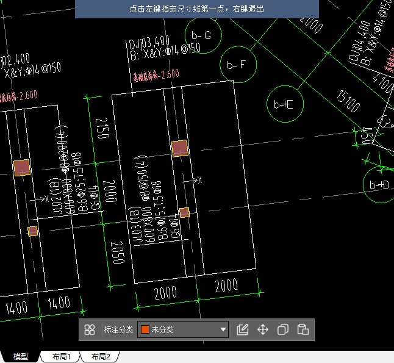Select the b-E grid axis bubble
Image resolution: width=394 pixels, height=363 pixels.
click(x=285, y=104)
